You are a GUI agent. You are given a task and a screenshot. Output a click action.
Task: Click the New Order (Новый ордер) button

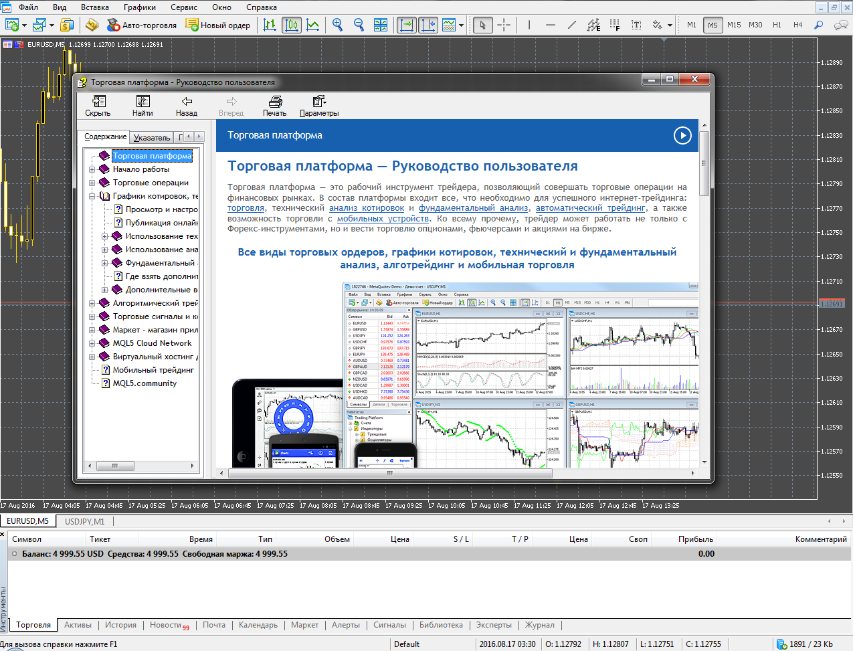(218, 25)
